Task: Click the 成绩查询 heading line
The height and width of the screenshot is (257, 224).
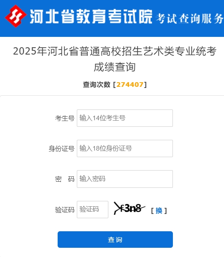Action: (x=114, y=67)
